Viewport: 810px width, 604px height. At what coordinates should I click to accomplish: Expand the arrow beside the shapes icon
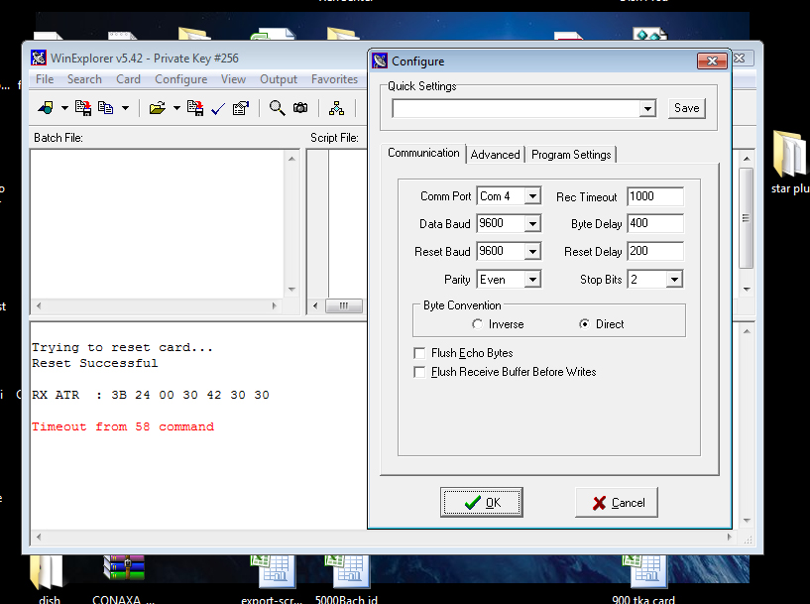[x=64, y=108]
